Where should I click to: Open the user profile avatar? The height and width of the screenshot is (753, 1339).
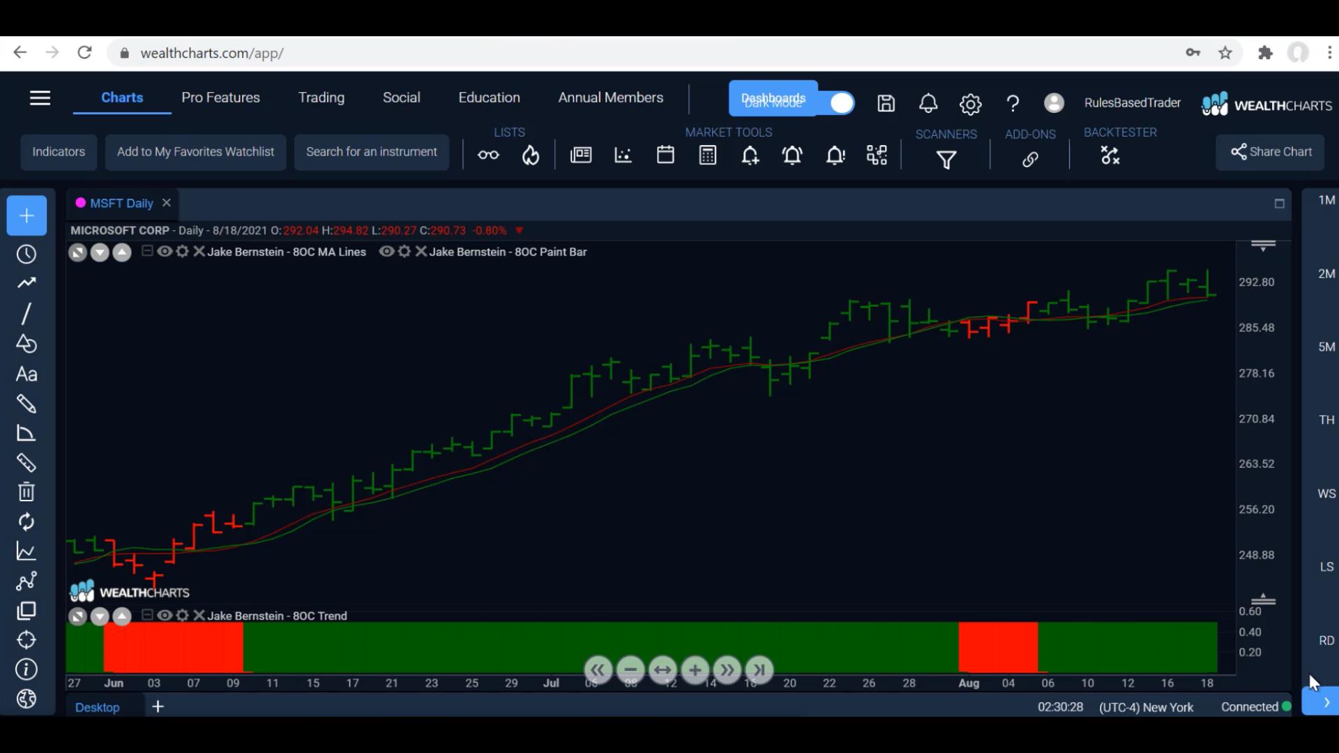[x=1054, y=103]
